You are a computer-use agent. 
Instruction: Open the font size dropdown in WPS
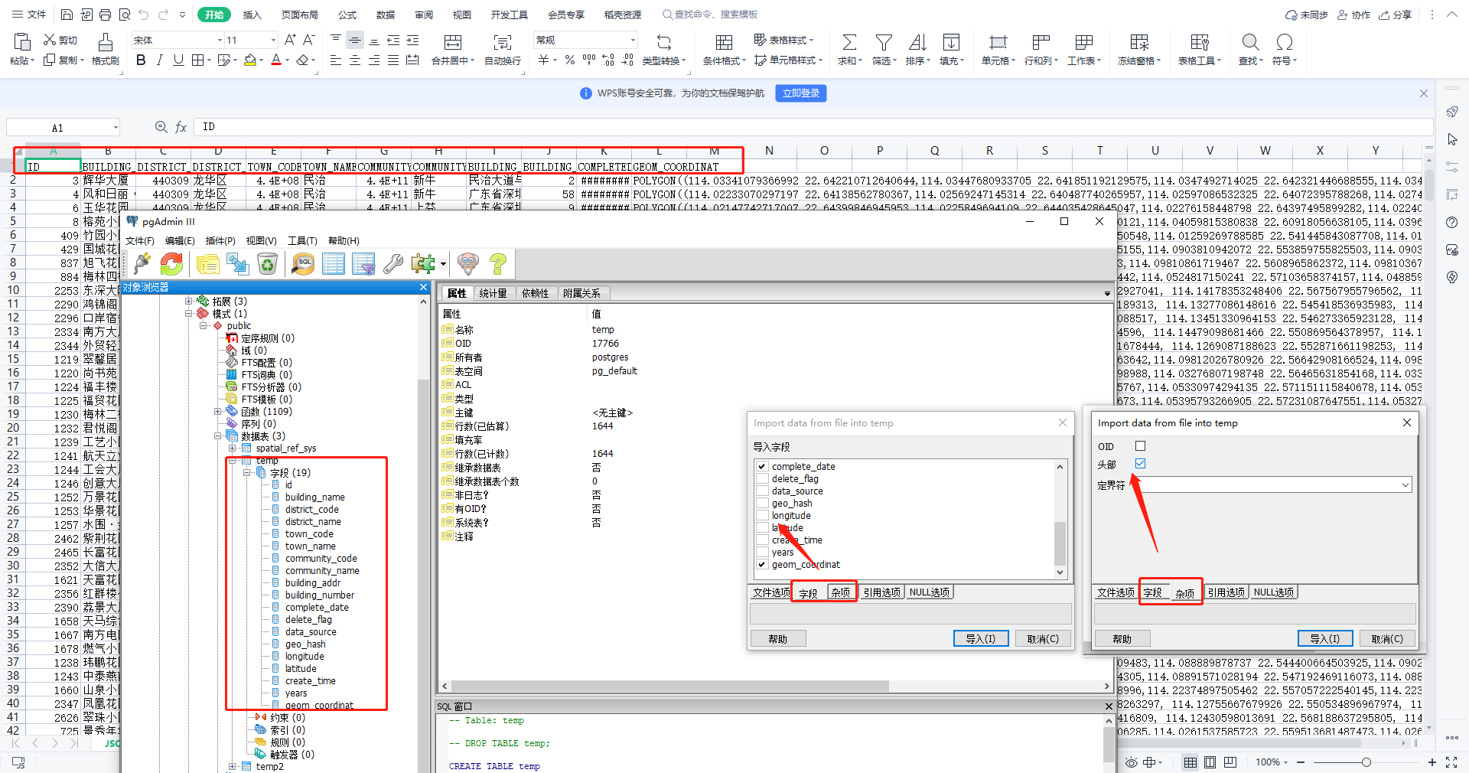(x=273, y=39)
